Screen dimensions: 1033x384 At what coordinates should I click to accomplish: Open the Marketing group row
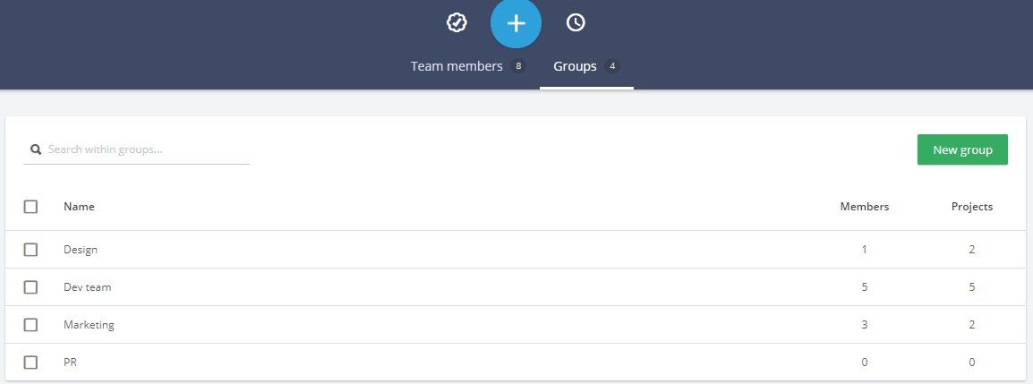pos(516,325)
